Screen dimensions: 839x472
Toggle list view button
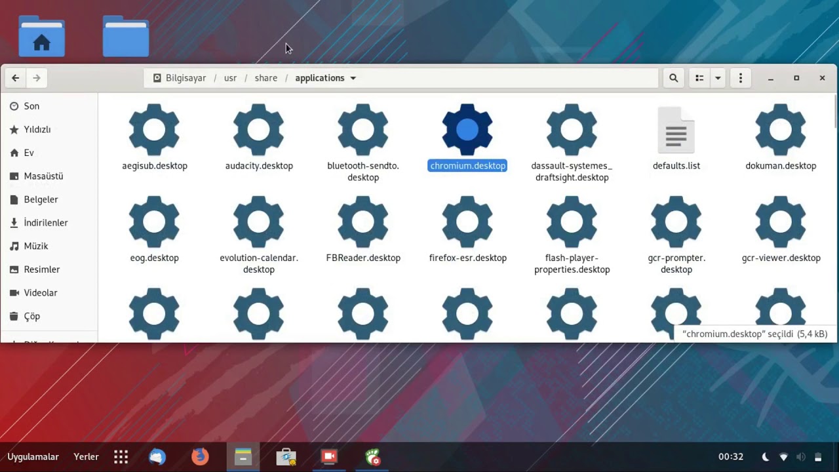click(x=699, y=78)
